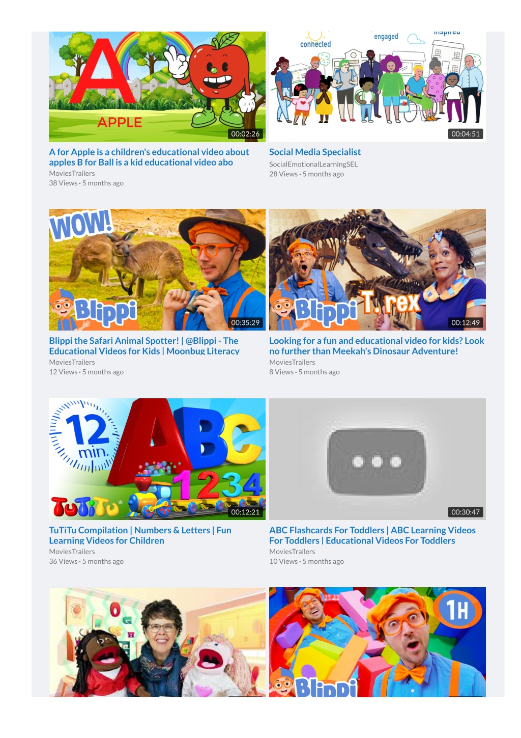Viewport: 521px width, 738px height.
Task: Click '28 Views · 5 months ago' text
Action: [307, 174]
